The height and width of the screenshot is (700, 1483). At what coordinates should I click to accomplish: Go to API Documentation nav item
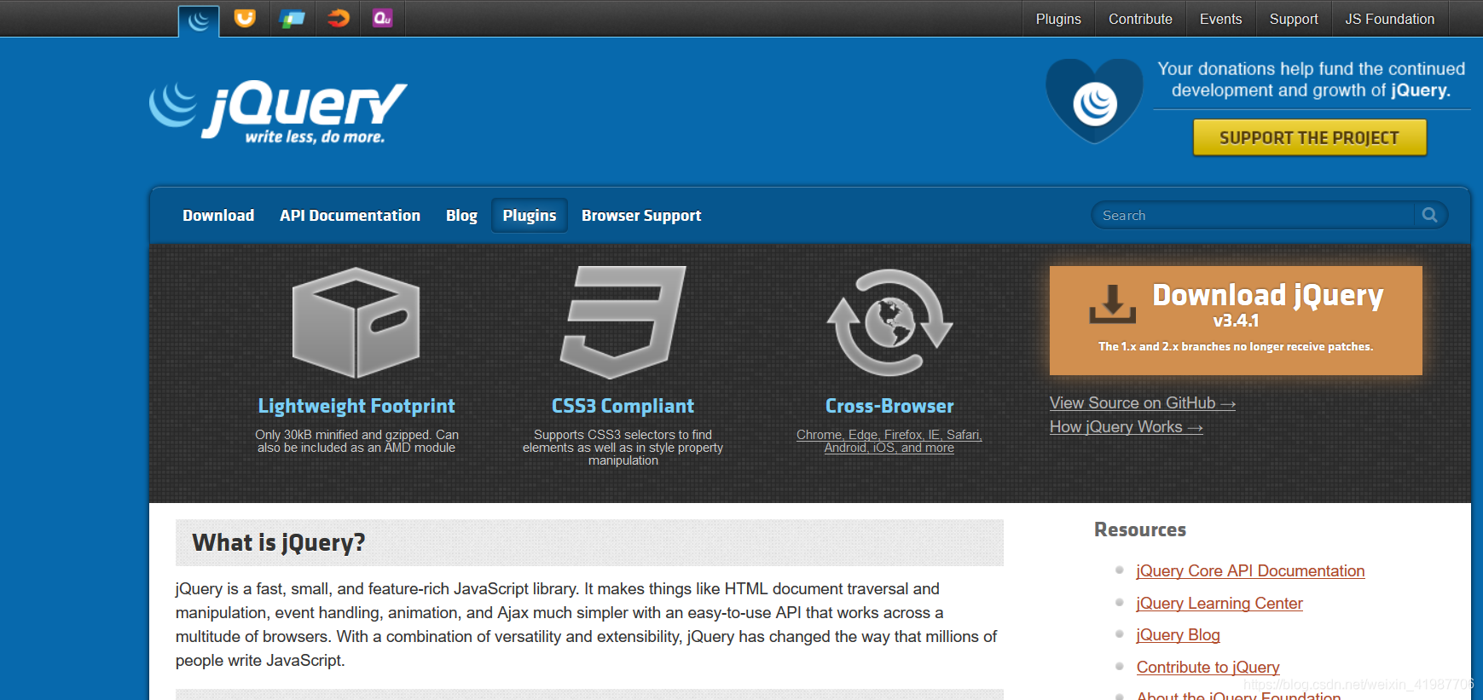350,216
